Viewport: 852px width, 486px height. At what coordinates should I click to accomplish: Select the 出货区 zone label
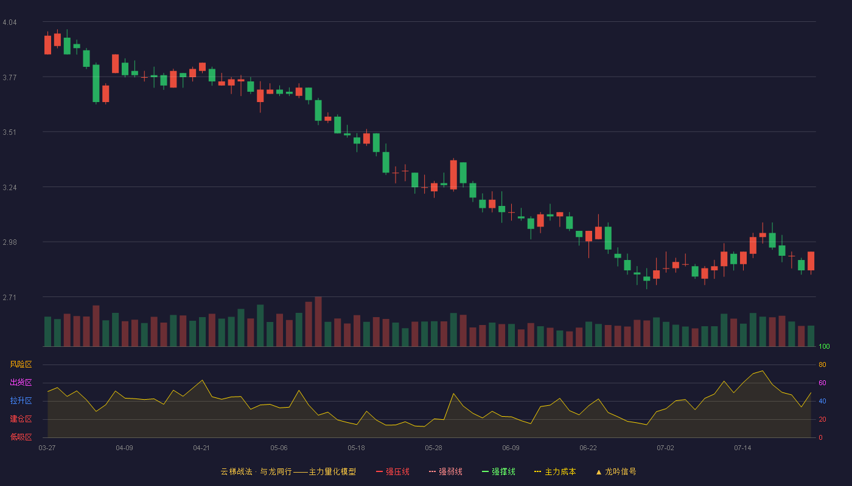point(21,383)
